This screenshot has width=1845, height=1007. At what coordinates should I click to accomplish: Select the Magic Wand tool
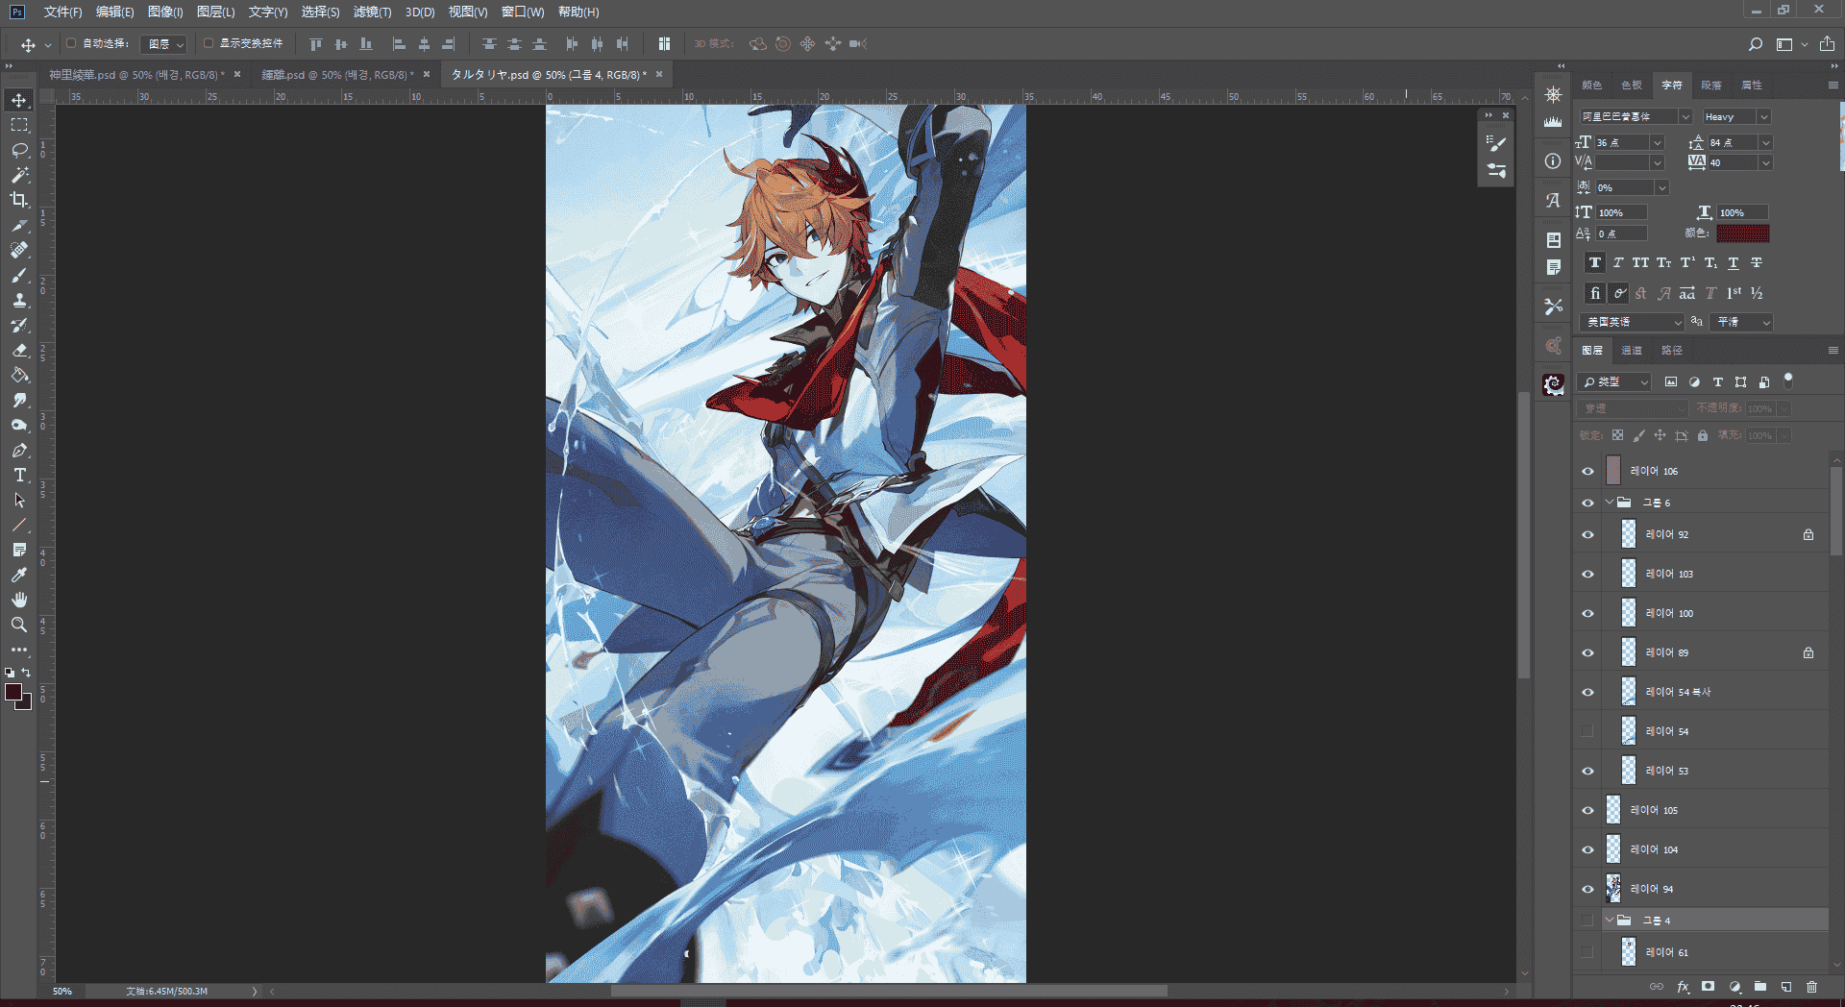coord(19,176)
